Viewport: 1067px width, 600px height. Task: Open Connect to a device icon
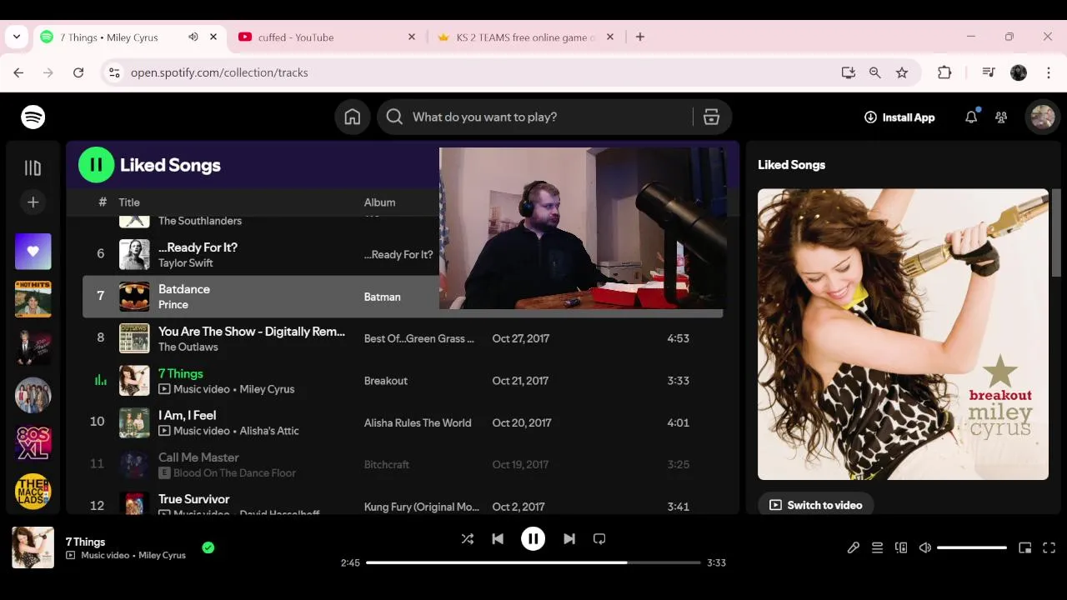901,547
